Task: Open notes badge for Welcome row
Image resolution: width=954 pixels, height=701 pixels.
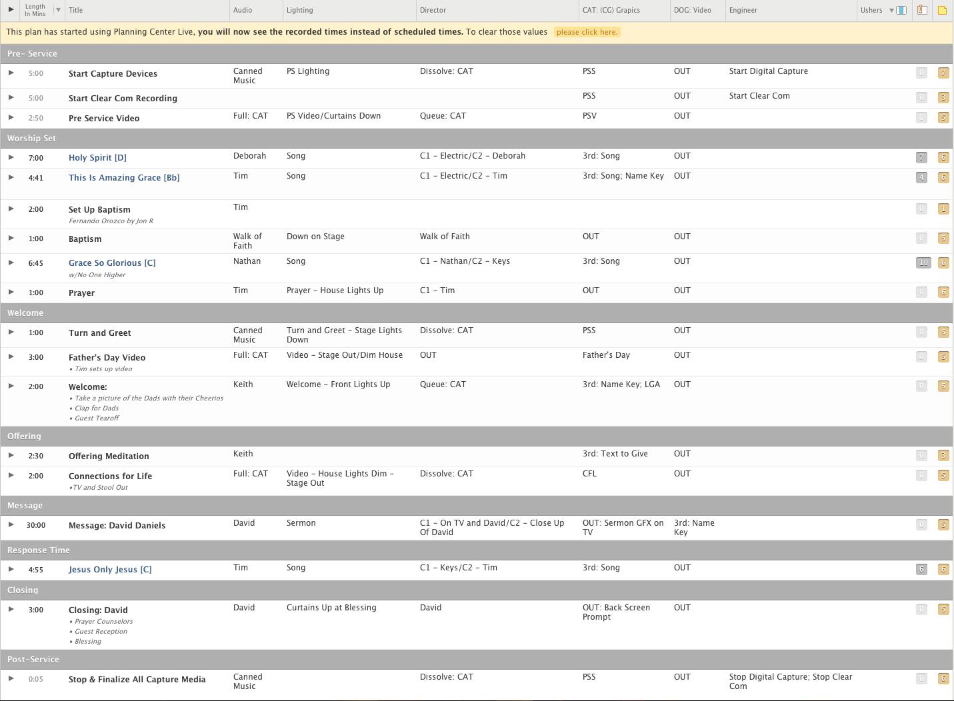Action: tap(943, 386)
